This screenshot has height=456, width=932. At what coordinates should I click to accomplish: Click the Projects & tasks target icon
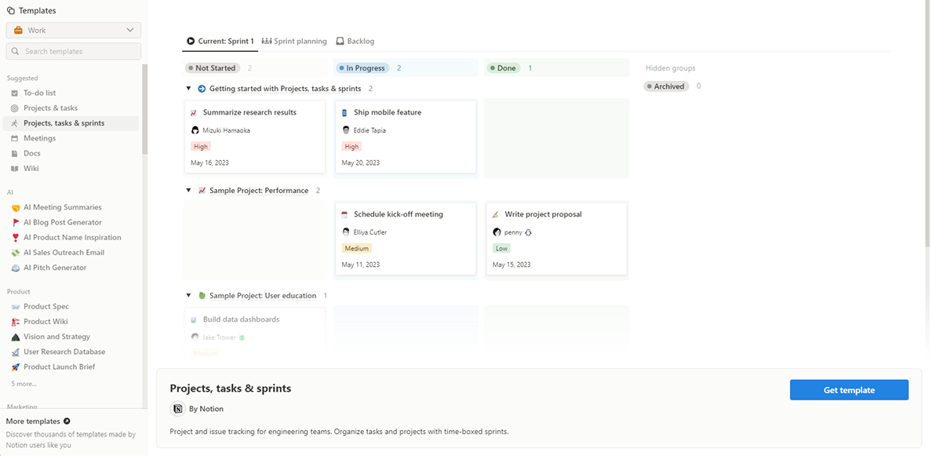point(15,108)
